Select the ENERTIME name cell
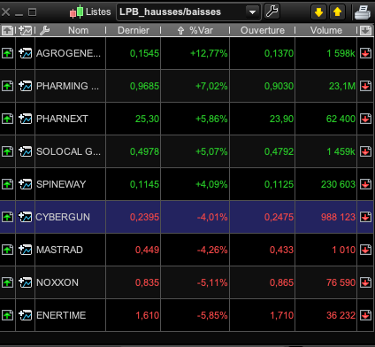375x347 pixels. pyautogui.click(x=70, y=315)
